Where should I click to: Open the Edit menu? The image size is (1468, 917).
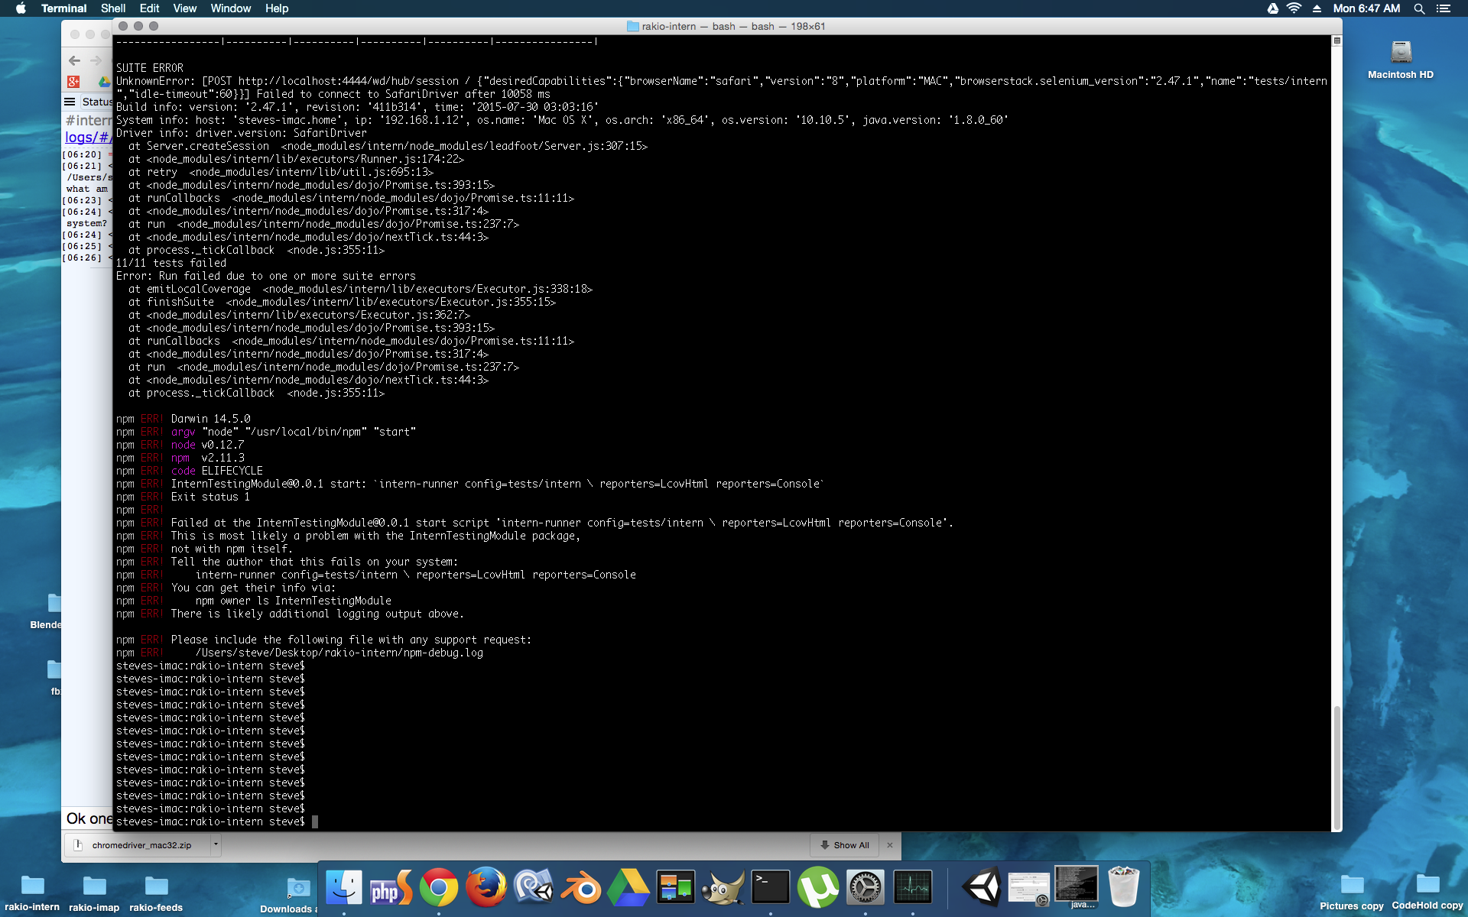tap(149, 8)
